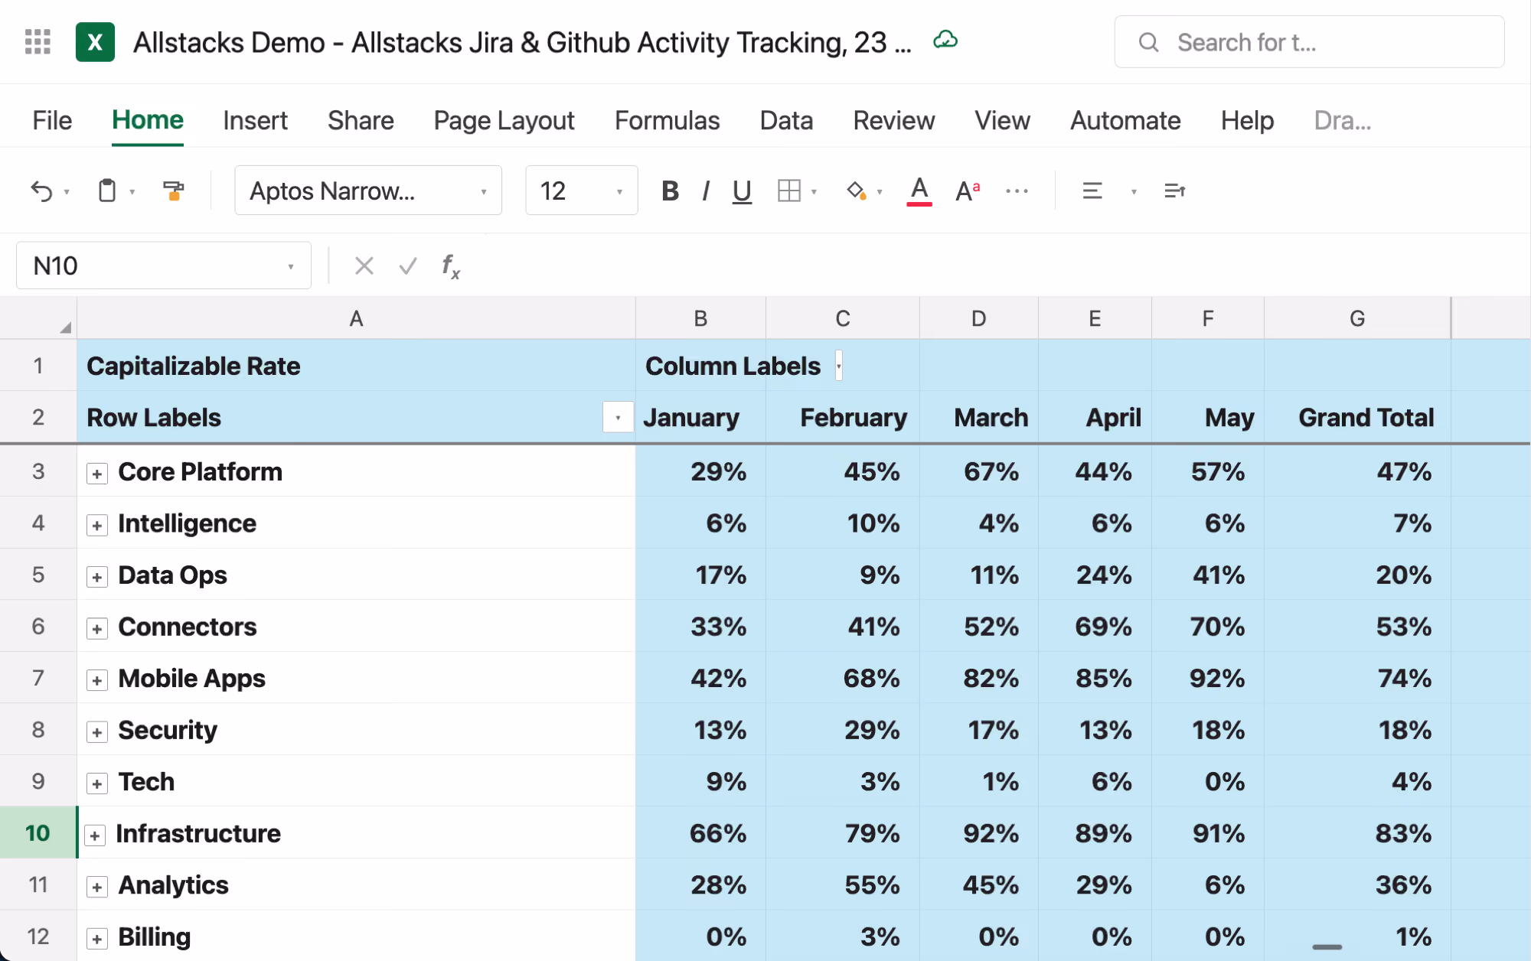Expand the Core Platform row
The height and width of the screenshot is (961, 1531).
point(96,474)
